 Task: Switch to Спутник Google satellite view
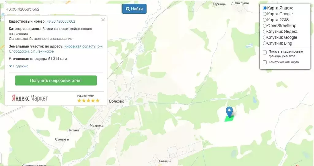(x=265, y=37)
